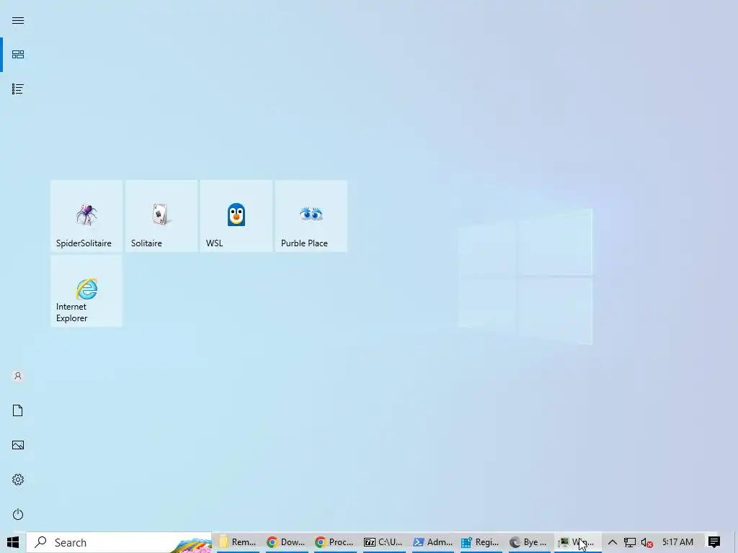This screenshot has height=553, width=738.
Task: Launch the Purble Place tile
Action: tap(311, 216)
